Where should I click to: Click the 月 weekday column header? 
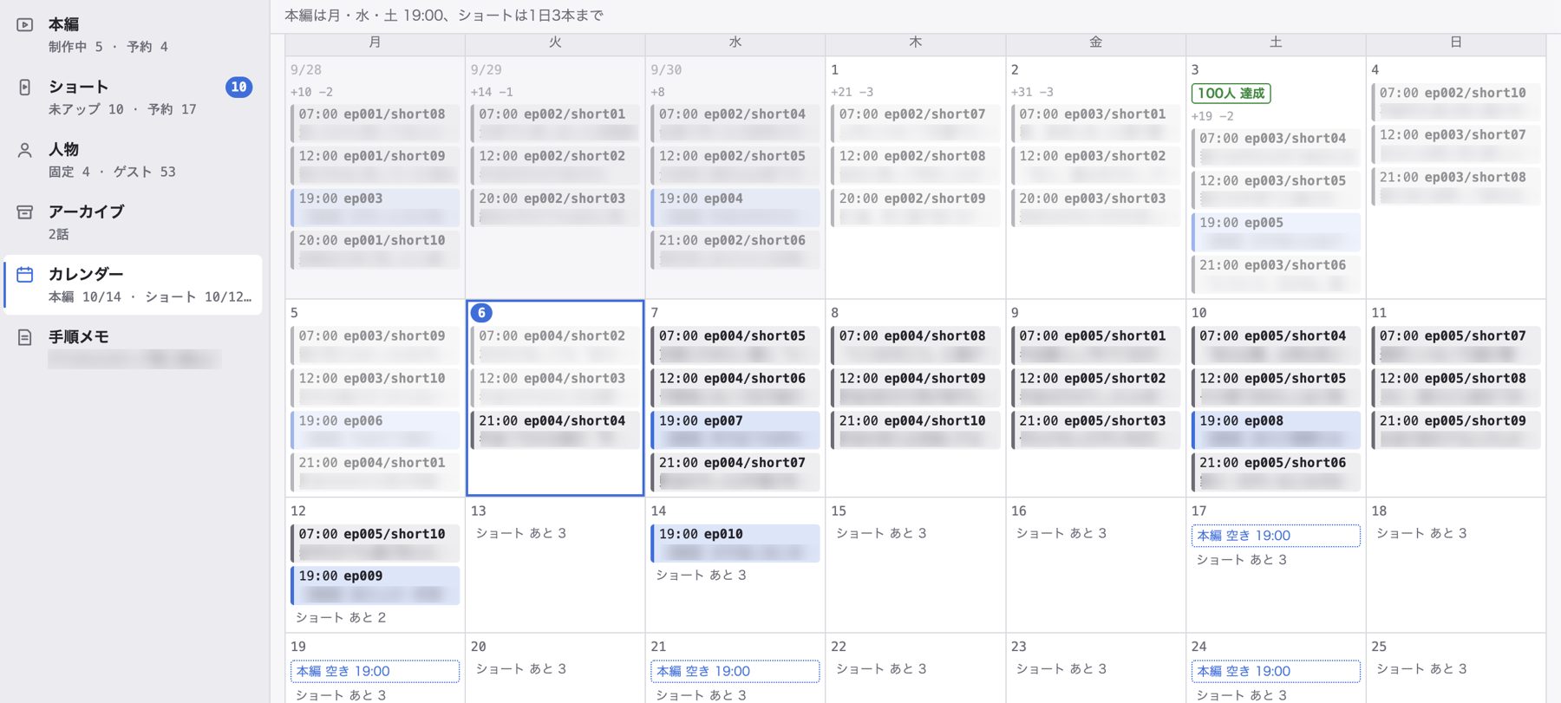375,42
